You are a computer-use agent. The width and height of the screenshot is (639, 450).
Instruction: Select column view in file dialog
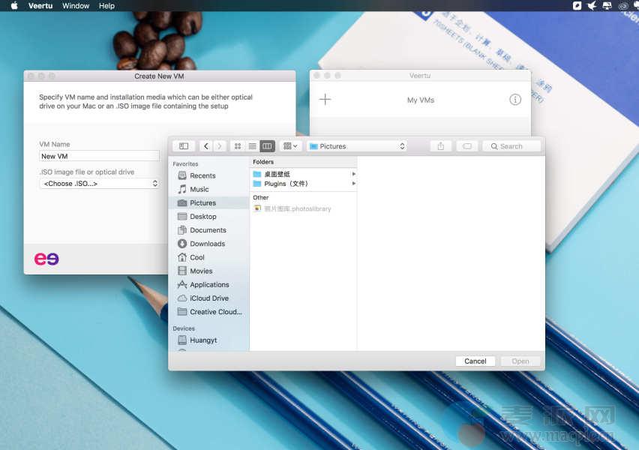267,146
